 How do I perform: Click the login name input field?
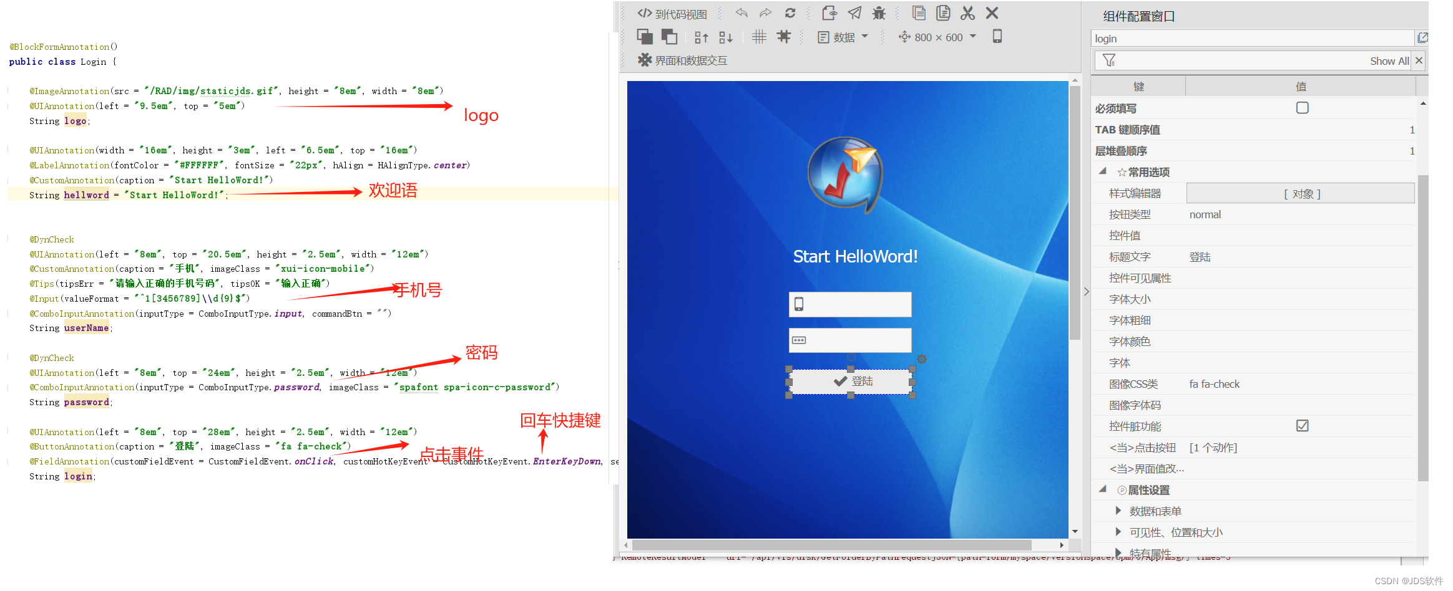(1252, 39)
